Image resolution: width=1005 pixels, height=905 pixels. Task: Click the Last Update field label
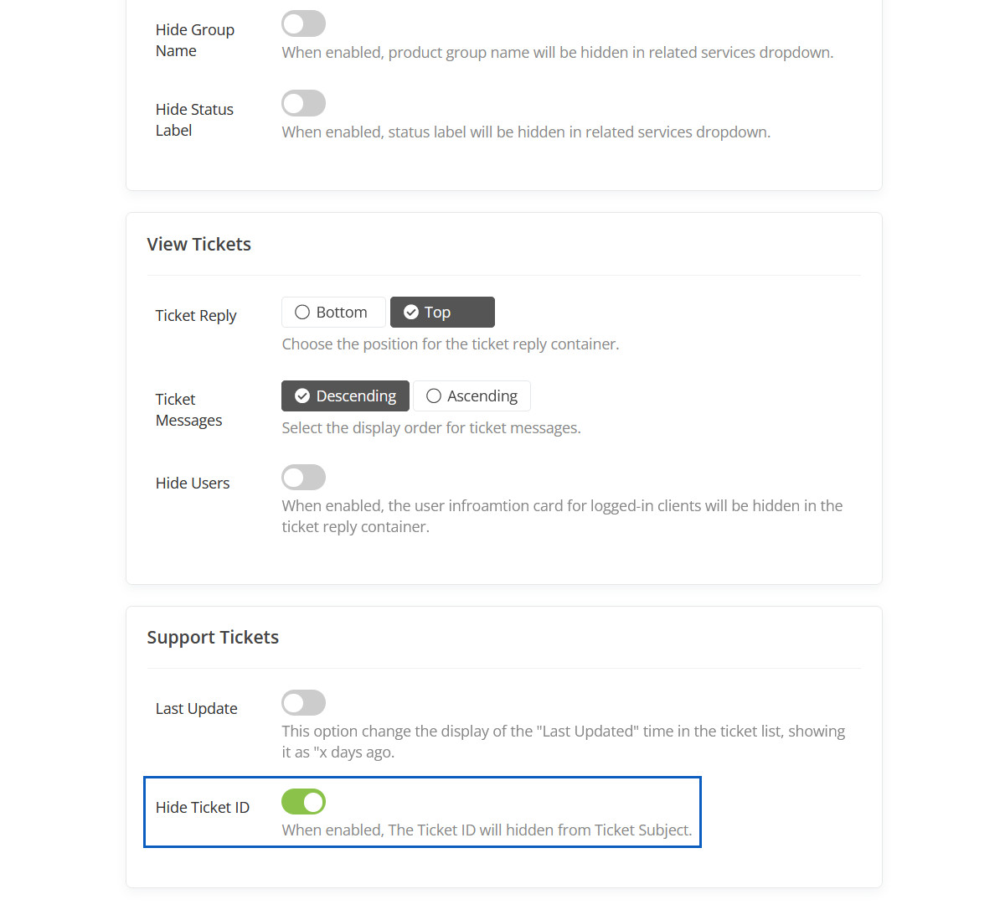pos(196,708)
